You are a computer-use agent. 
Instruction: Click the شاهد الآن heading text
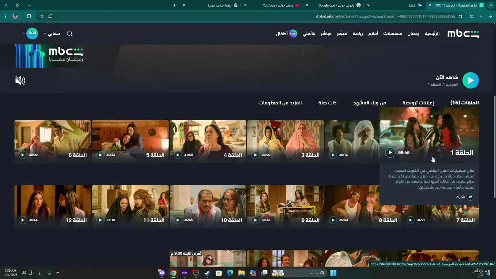pyautogui.click(x=447, y=77)
